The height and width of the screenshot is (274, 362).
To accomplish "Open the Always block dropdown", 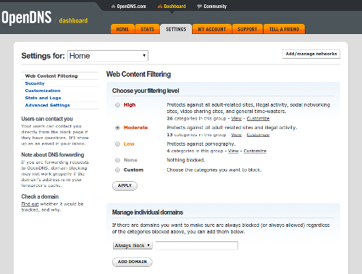I will (132, 246).
